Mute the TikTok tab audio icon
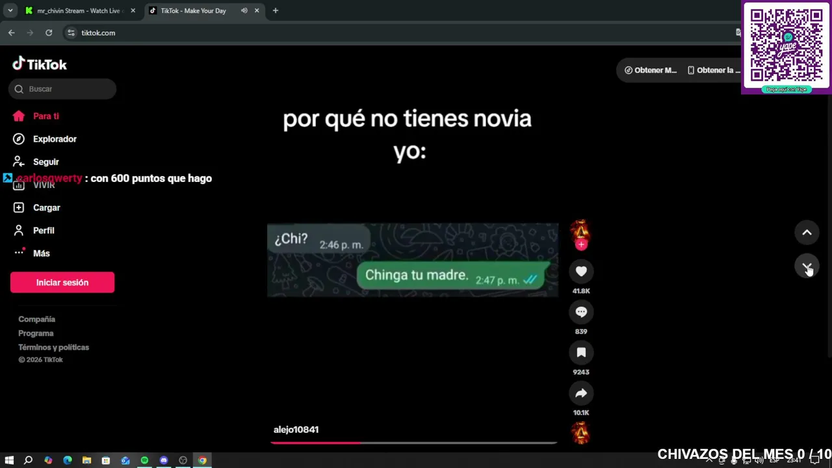Screen dimensions: 832x468 [x=244, y=10]
